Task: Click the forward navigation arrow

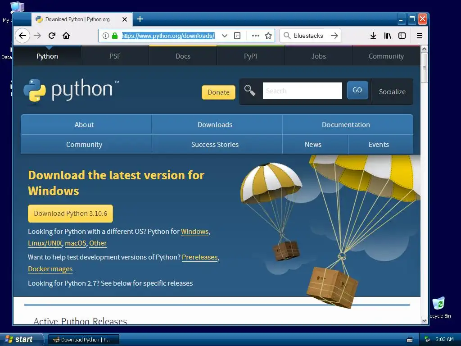Action: [37, 36]
